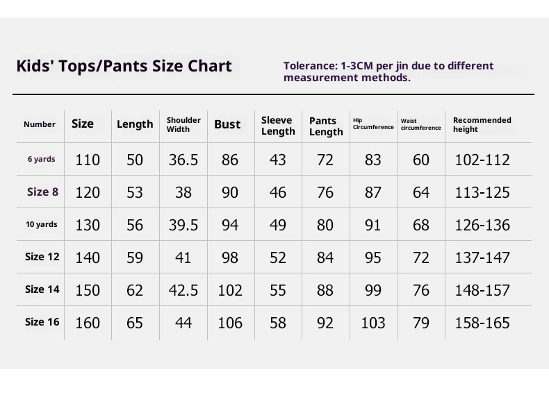The height and width of the screenshot is (397, 549).
Task: Click the 10 yards row label
Action: point(42,225)
